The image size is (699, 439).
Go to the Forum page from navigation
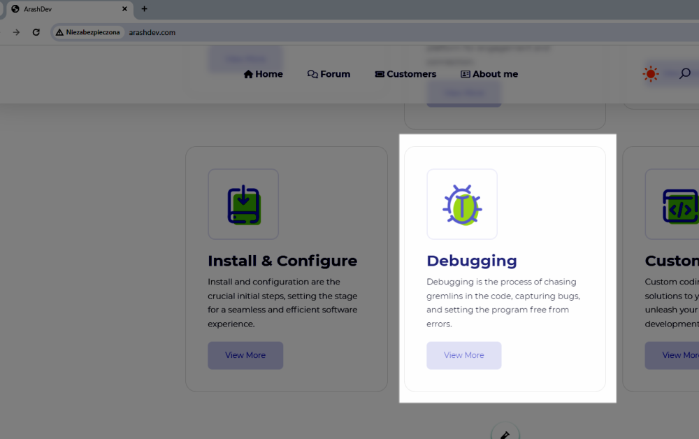335,74
